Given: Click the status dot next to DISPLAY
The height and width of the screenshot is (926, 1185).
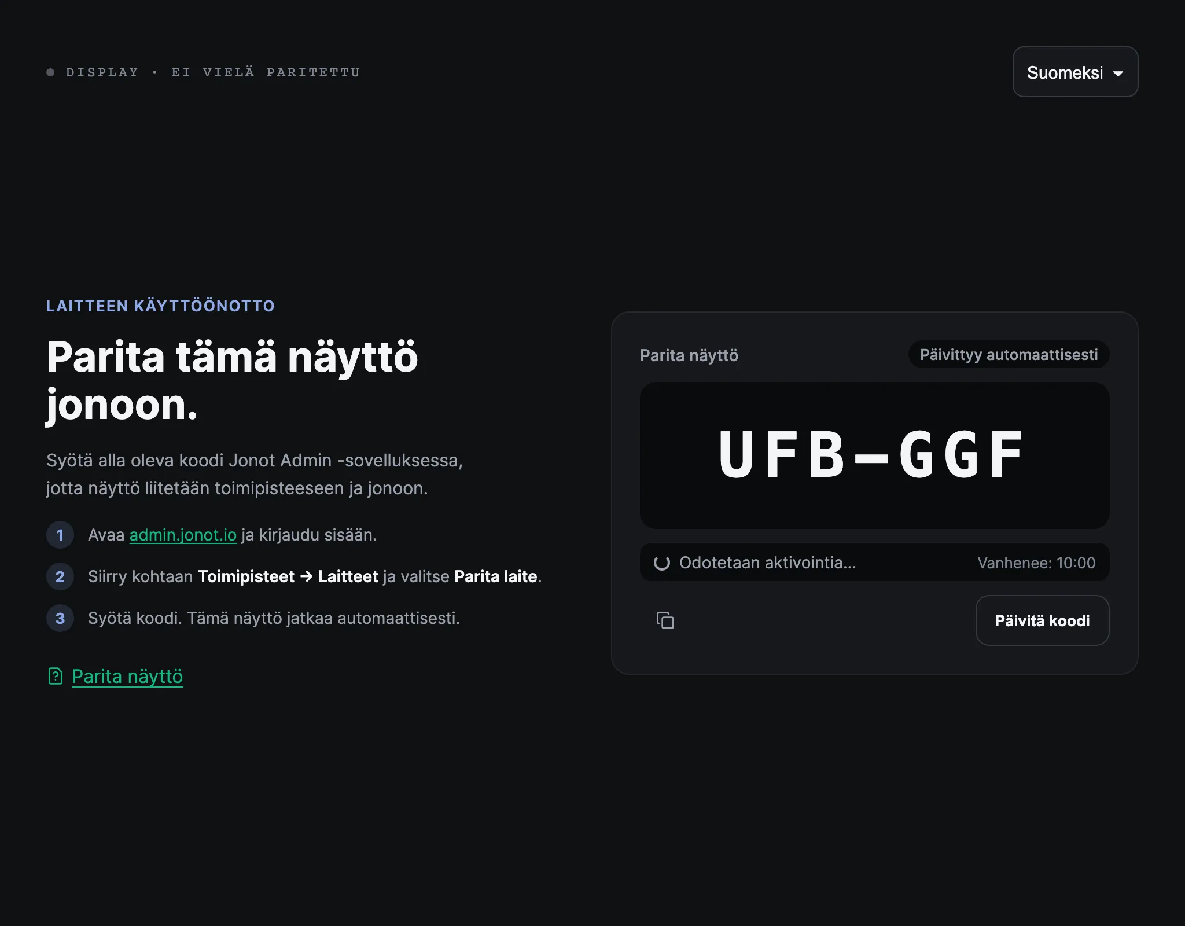Looking at the screenshot, I should (x=50, y=72).
